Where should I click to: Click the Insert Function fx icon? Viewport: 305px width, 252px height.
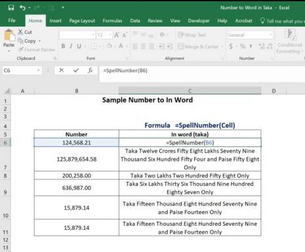pos(90,70)
